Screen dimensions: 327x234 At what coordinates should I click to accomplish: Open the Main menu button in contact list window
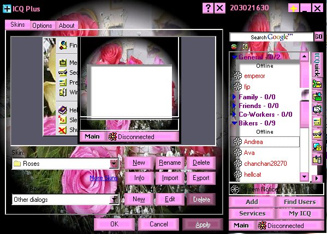(x=241, y=225)
